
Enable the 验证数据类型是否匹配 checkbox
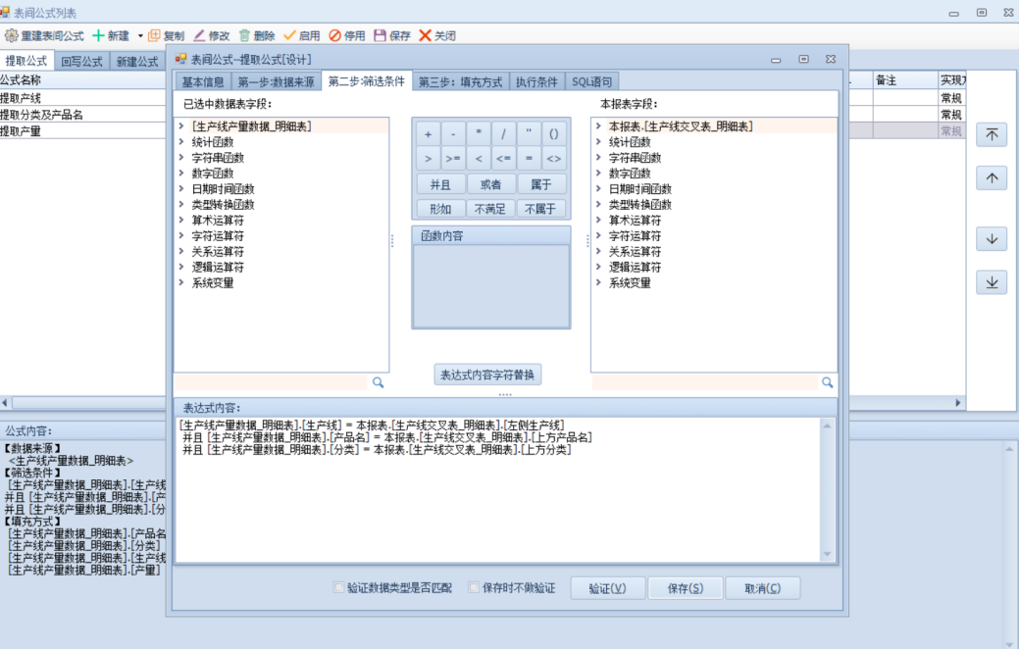(339, 588)
